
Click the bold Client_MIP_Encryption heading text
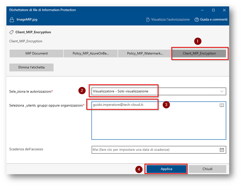coord(33,32)
